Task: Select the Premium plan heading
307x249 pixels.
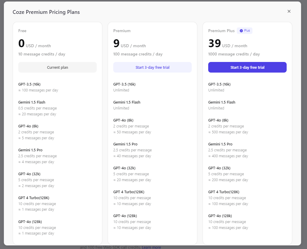Action: [x=122, y=31]
